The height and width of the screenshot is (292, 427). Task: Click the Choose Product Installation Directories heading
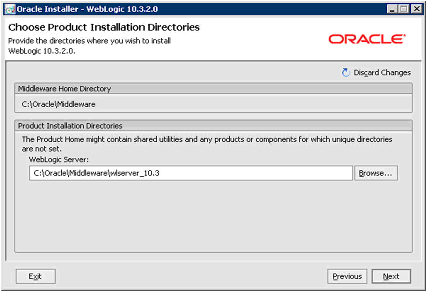[104, 27]
